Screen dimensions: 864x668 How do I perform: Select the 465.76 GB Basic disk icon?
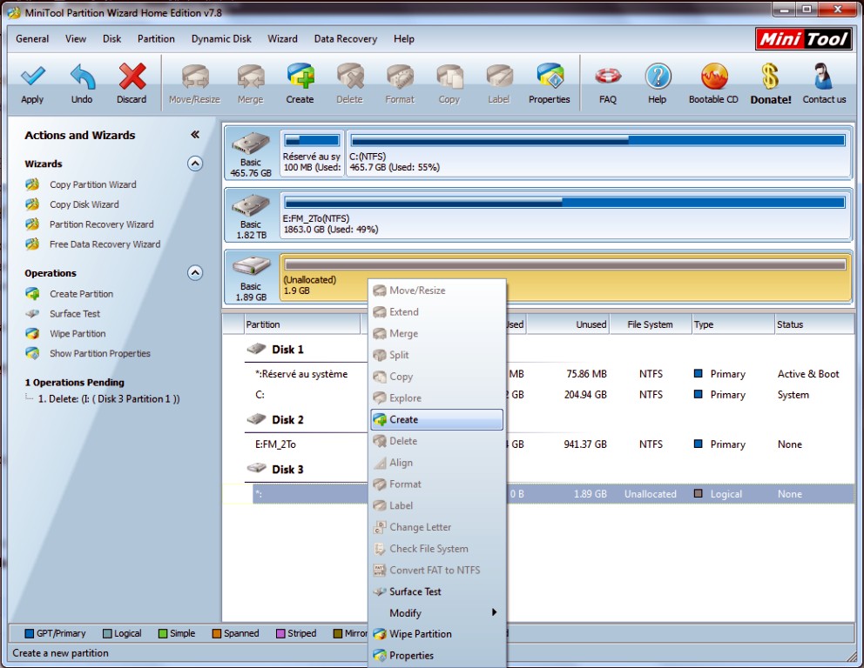tap(251, 144)
